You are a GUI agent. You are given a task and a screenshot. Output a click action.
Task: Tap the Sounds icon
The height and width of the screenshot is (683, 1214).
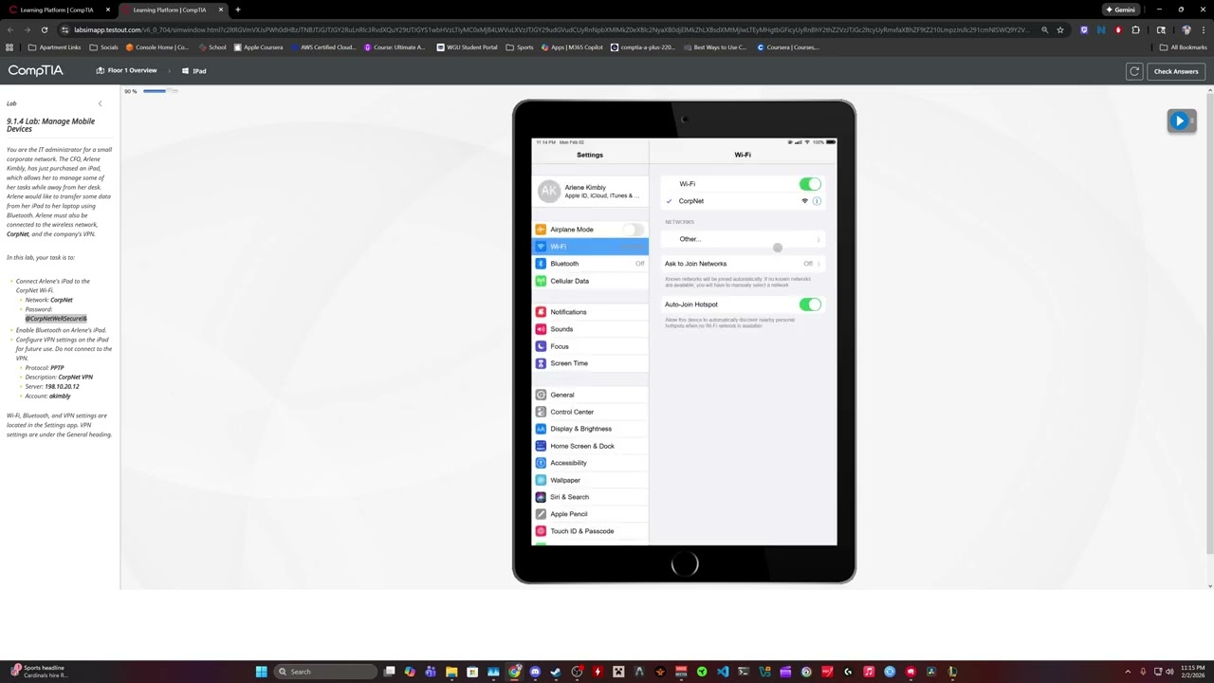point(541,329)
